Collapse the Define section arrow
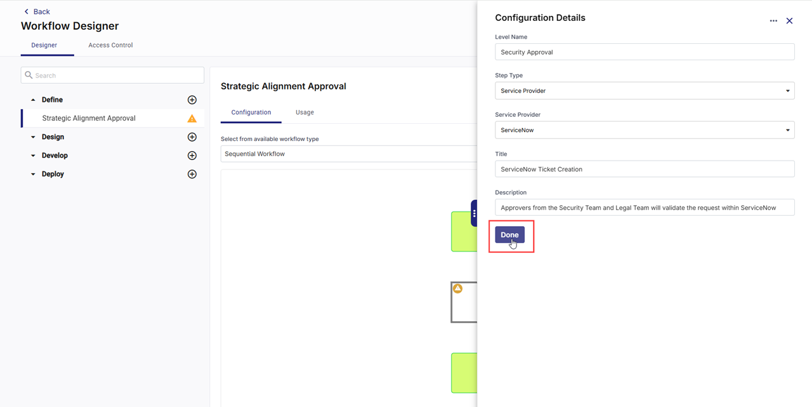Image resolution: width=812 pixels, height=407 pixels. (33, 100)
